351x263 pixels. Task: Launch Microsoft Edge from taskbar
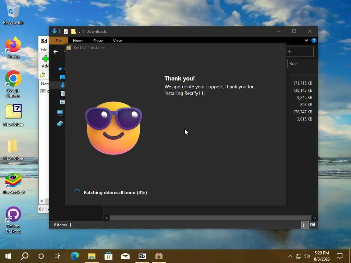75,256
